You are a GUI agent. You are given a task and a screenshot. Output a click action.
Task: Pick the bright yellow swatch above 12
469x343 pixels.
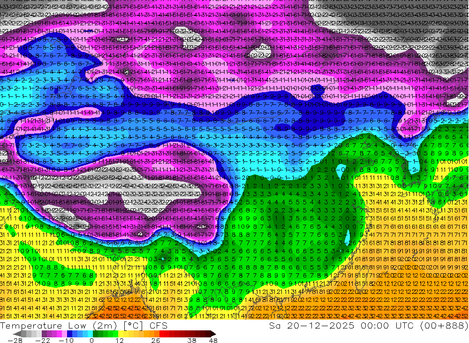point(121,334)
